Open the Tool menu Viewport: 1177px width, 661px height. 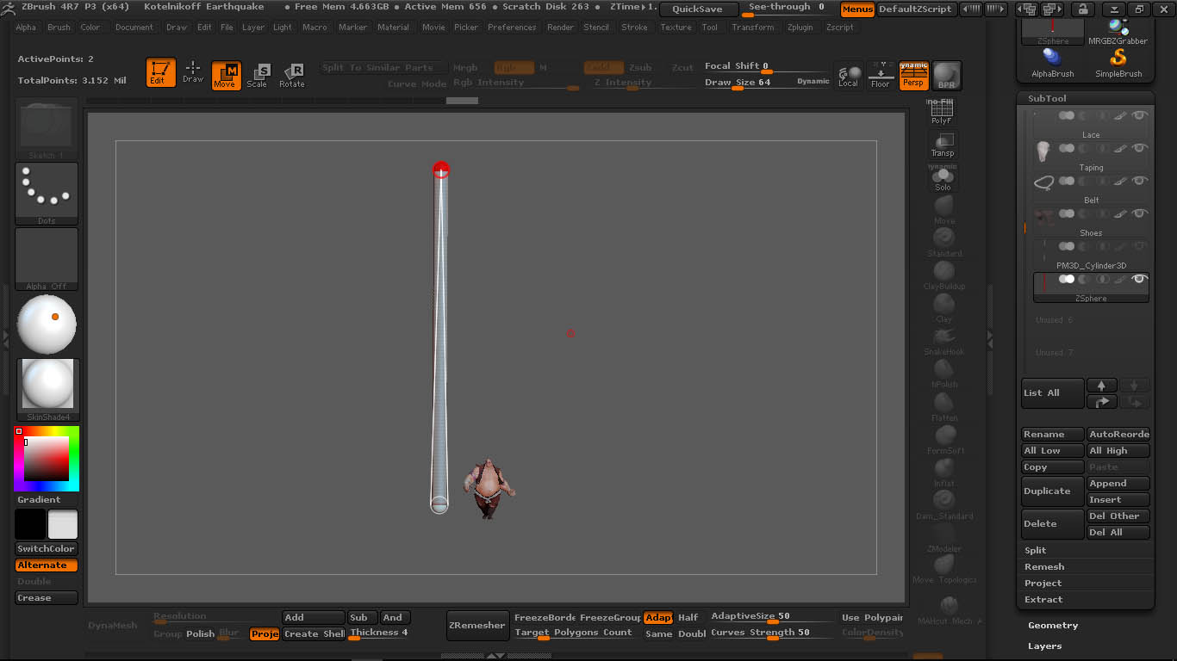coord(709,27)
